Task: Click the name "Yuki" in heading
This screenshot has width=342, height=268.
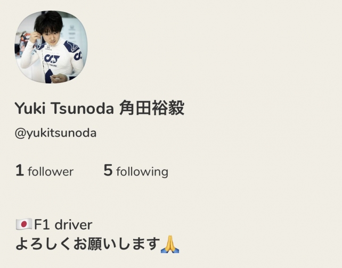Action: tap(30, 108)
